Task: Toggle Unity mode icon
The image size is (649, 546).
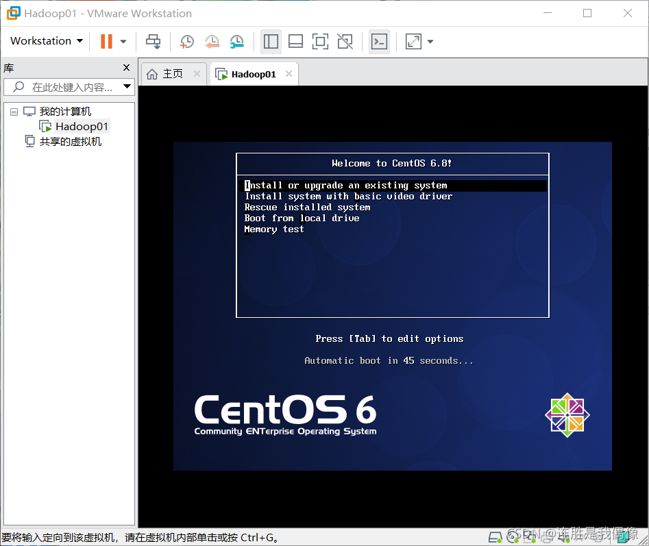Action: (345, 41)
